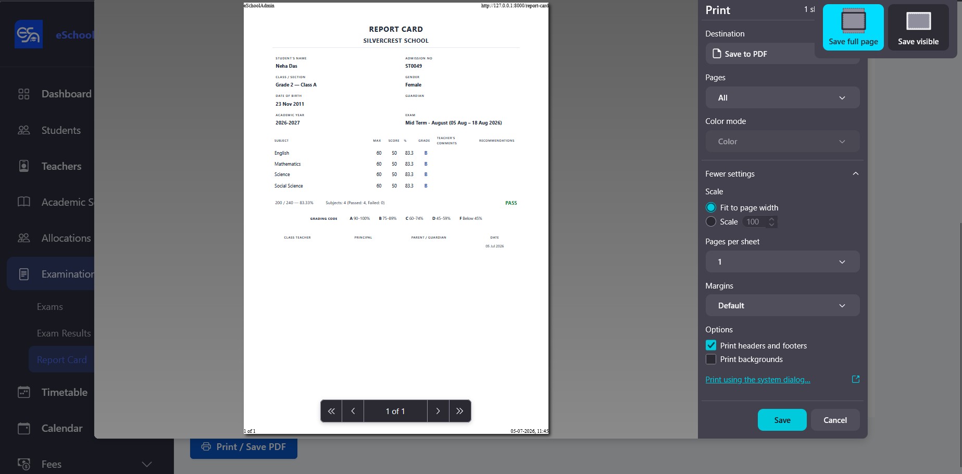Click the Examination document icon

(x=24, y=274)
